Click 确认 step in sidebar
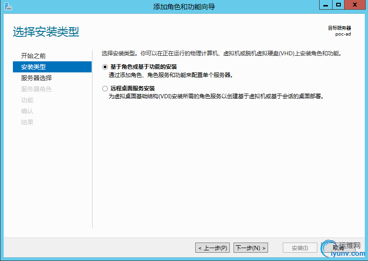 click(27, 111)
